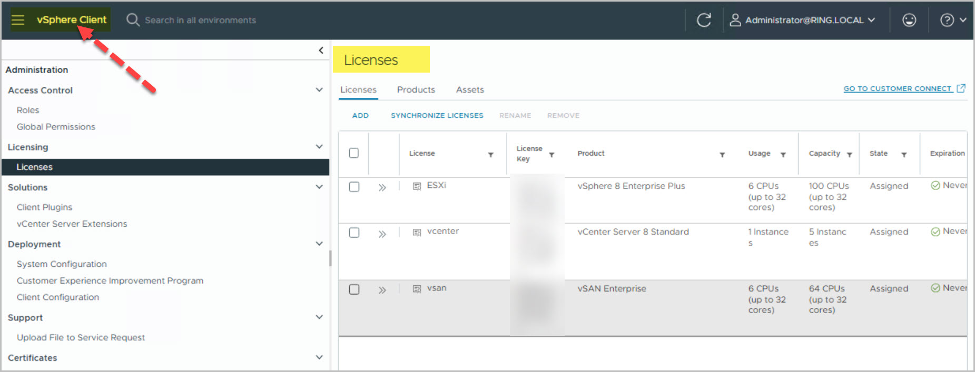Expand details arrows for ESXi license
The image size is (975, 372).
[382, 187]
